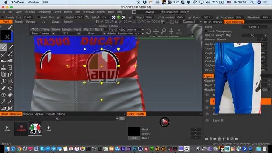
Task: Click the Flip X button
Action: (x=88, y=29)
